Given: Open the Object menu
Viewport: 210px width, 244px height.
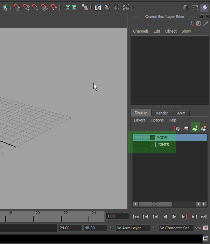Looking at the screenshot, I should 171,31.
